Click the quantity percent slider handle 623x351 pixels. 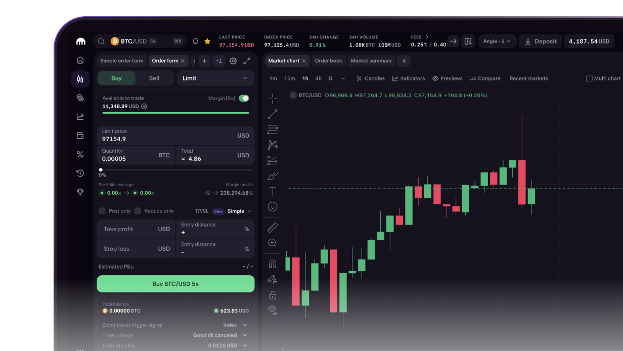101,170
